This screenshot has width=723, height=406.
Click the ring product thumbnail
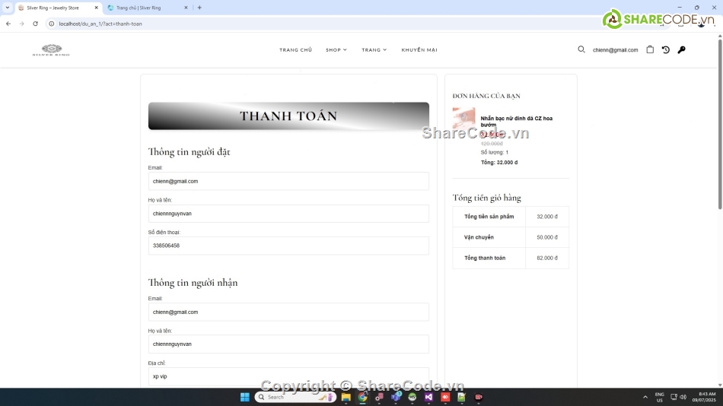click(463, 119)
